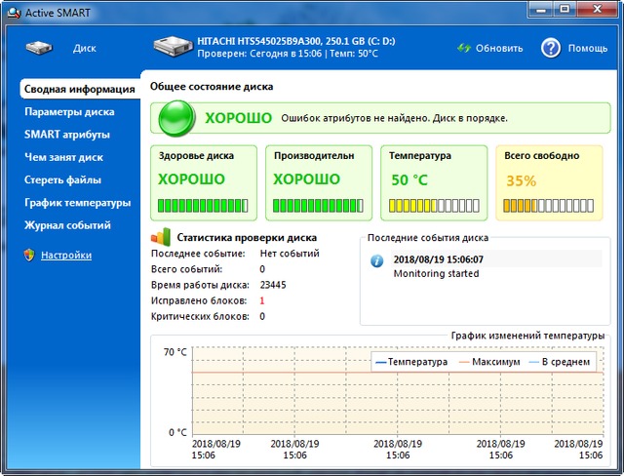Open Чем занят диск section

point(63,157)
